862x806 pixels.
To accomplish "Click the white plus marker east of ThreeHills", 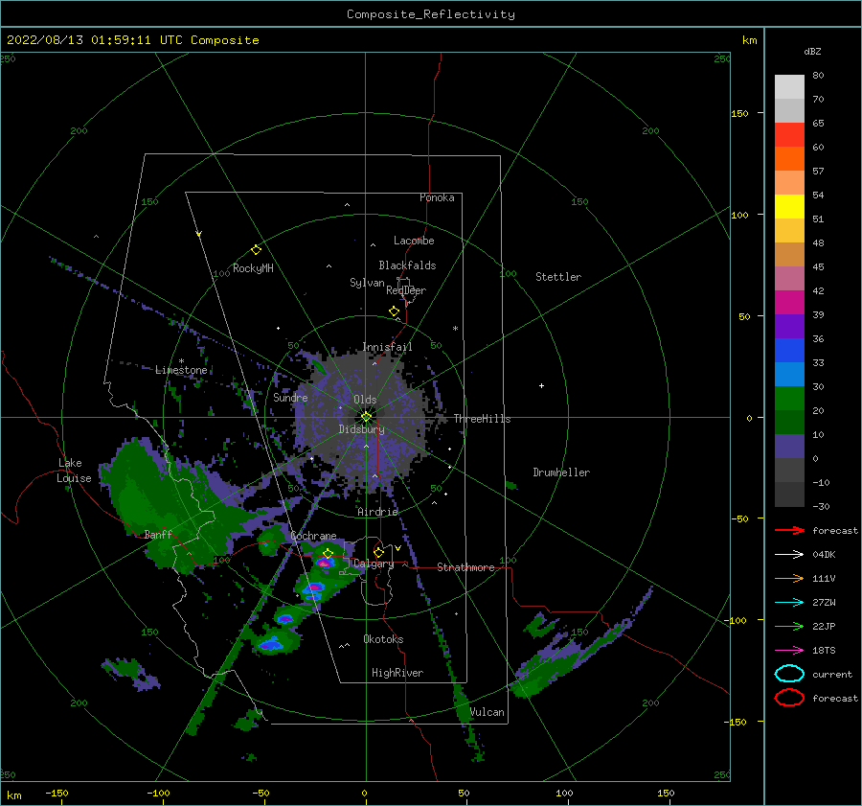I will (x=541, y=385).
